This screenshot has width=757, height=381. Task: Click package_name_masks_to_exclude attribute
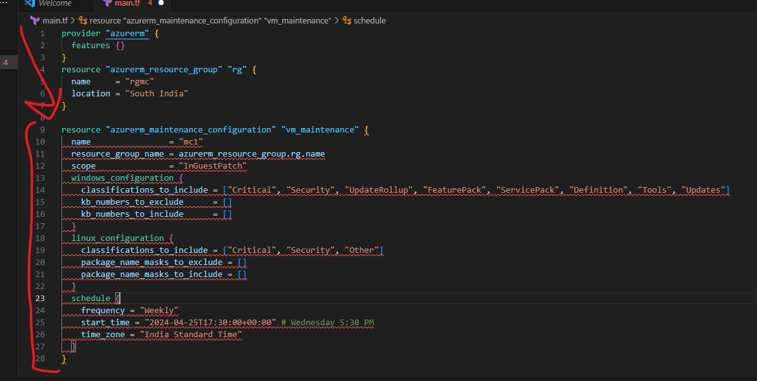[152, 262]
